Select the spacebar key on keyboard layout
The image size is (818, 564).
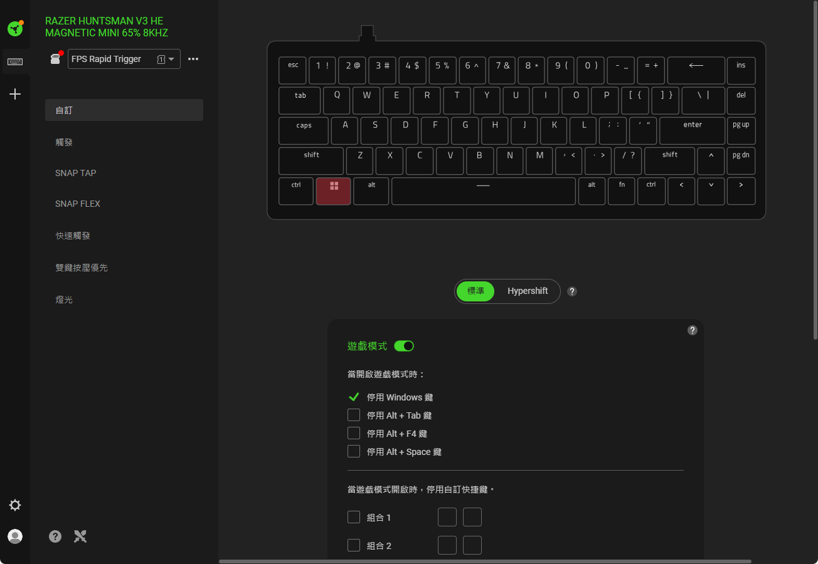[484, 191]
